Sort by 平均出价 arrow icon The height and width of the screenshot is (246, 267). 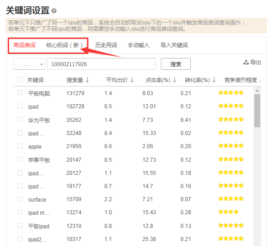tap(132, 80)
